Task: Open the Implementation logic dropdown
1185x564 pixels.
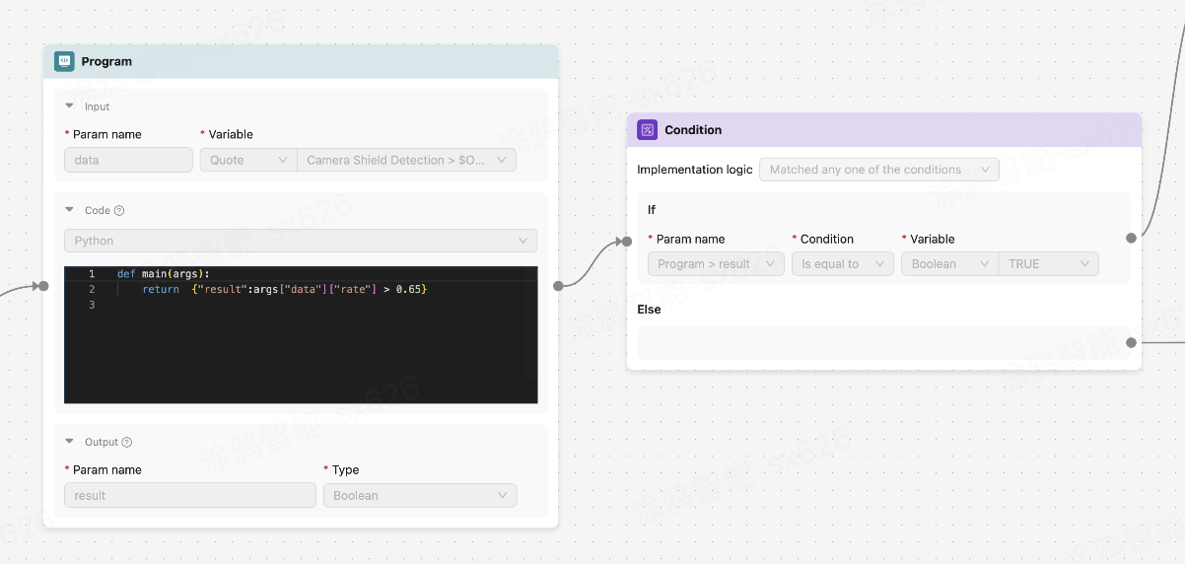Action: (x=878, y=170)
